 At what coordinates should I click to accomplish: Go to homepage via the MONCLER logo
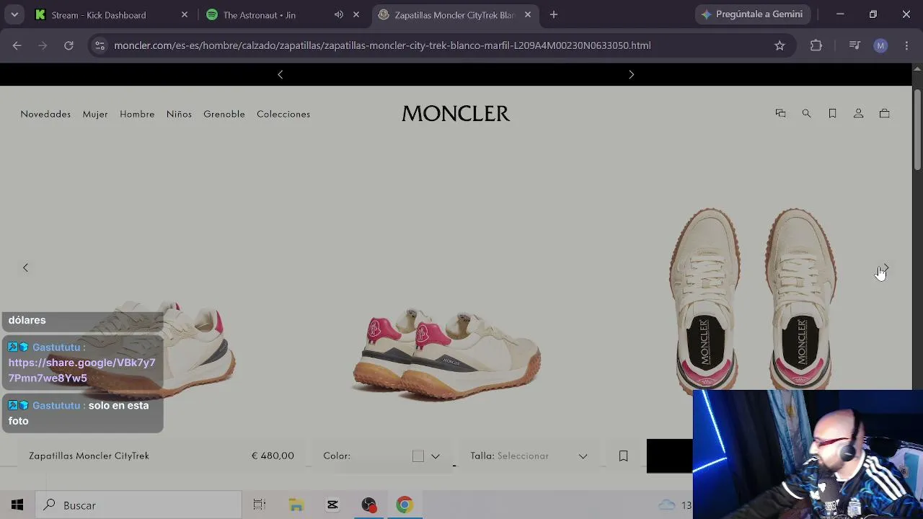(456, 113)
